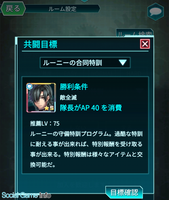The height and width of the screenshot is (200, 169).
Task: Click the dropdown triangle arrow
Action: point(123,62)
